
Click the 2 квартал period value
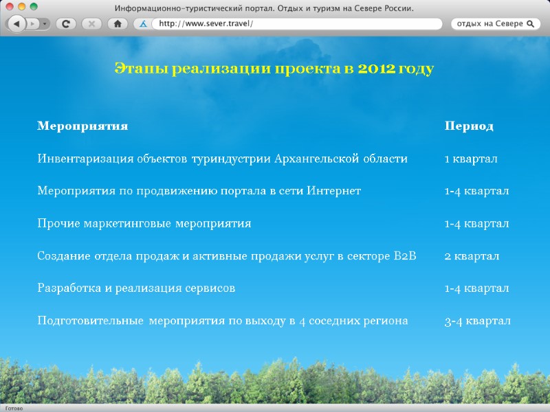tap(472, 256)
